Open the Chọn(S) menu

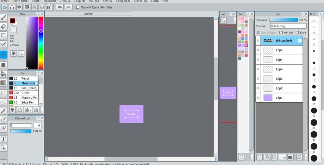click(x=65, y=1)
